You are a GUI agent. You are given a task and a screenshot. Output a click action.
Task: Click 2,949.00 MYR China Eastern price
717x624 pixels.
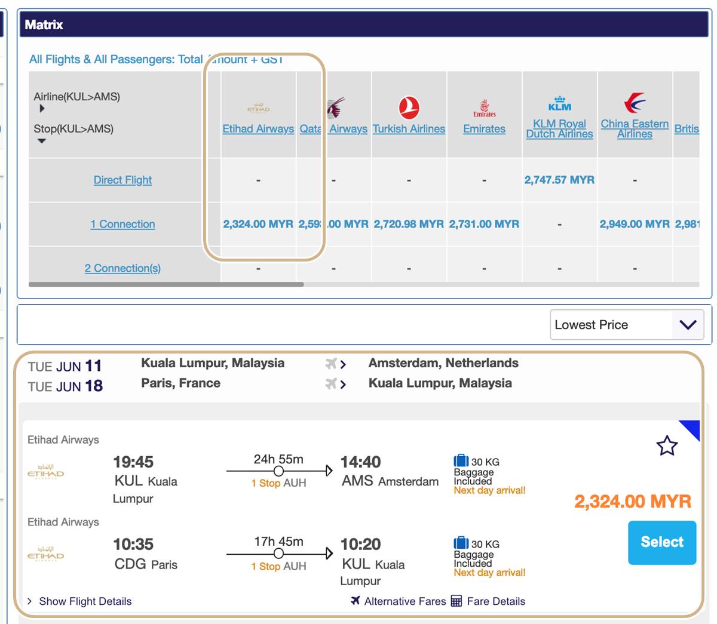tap(635, 224)
